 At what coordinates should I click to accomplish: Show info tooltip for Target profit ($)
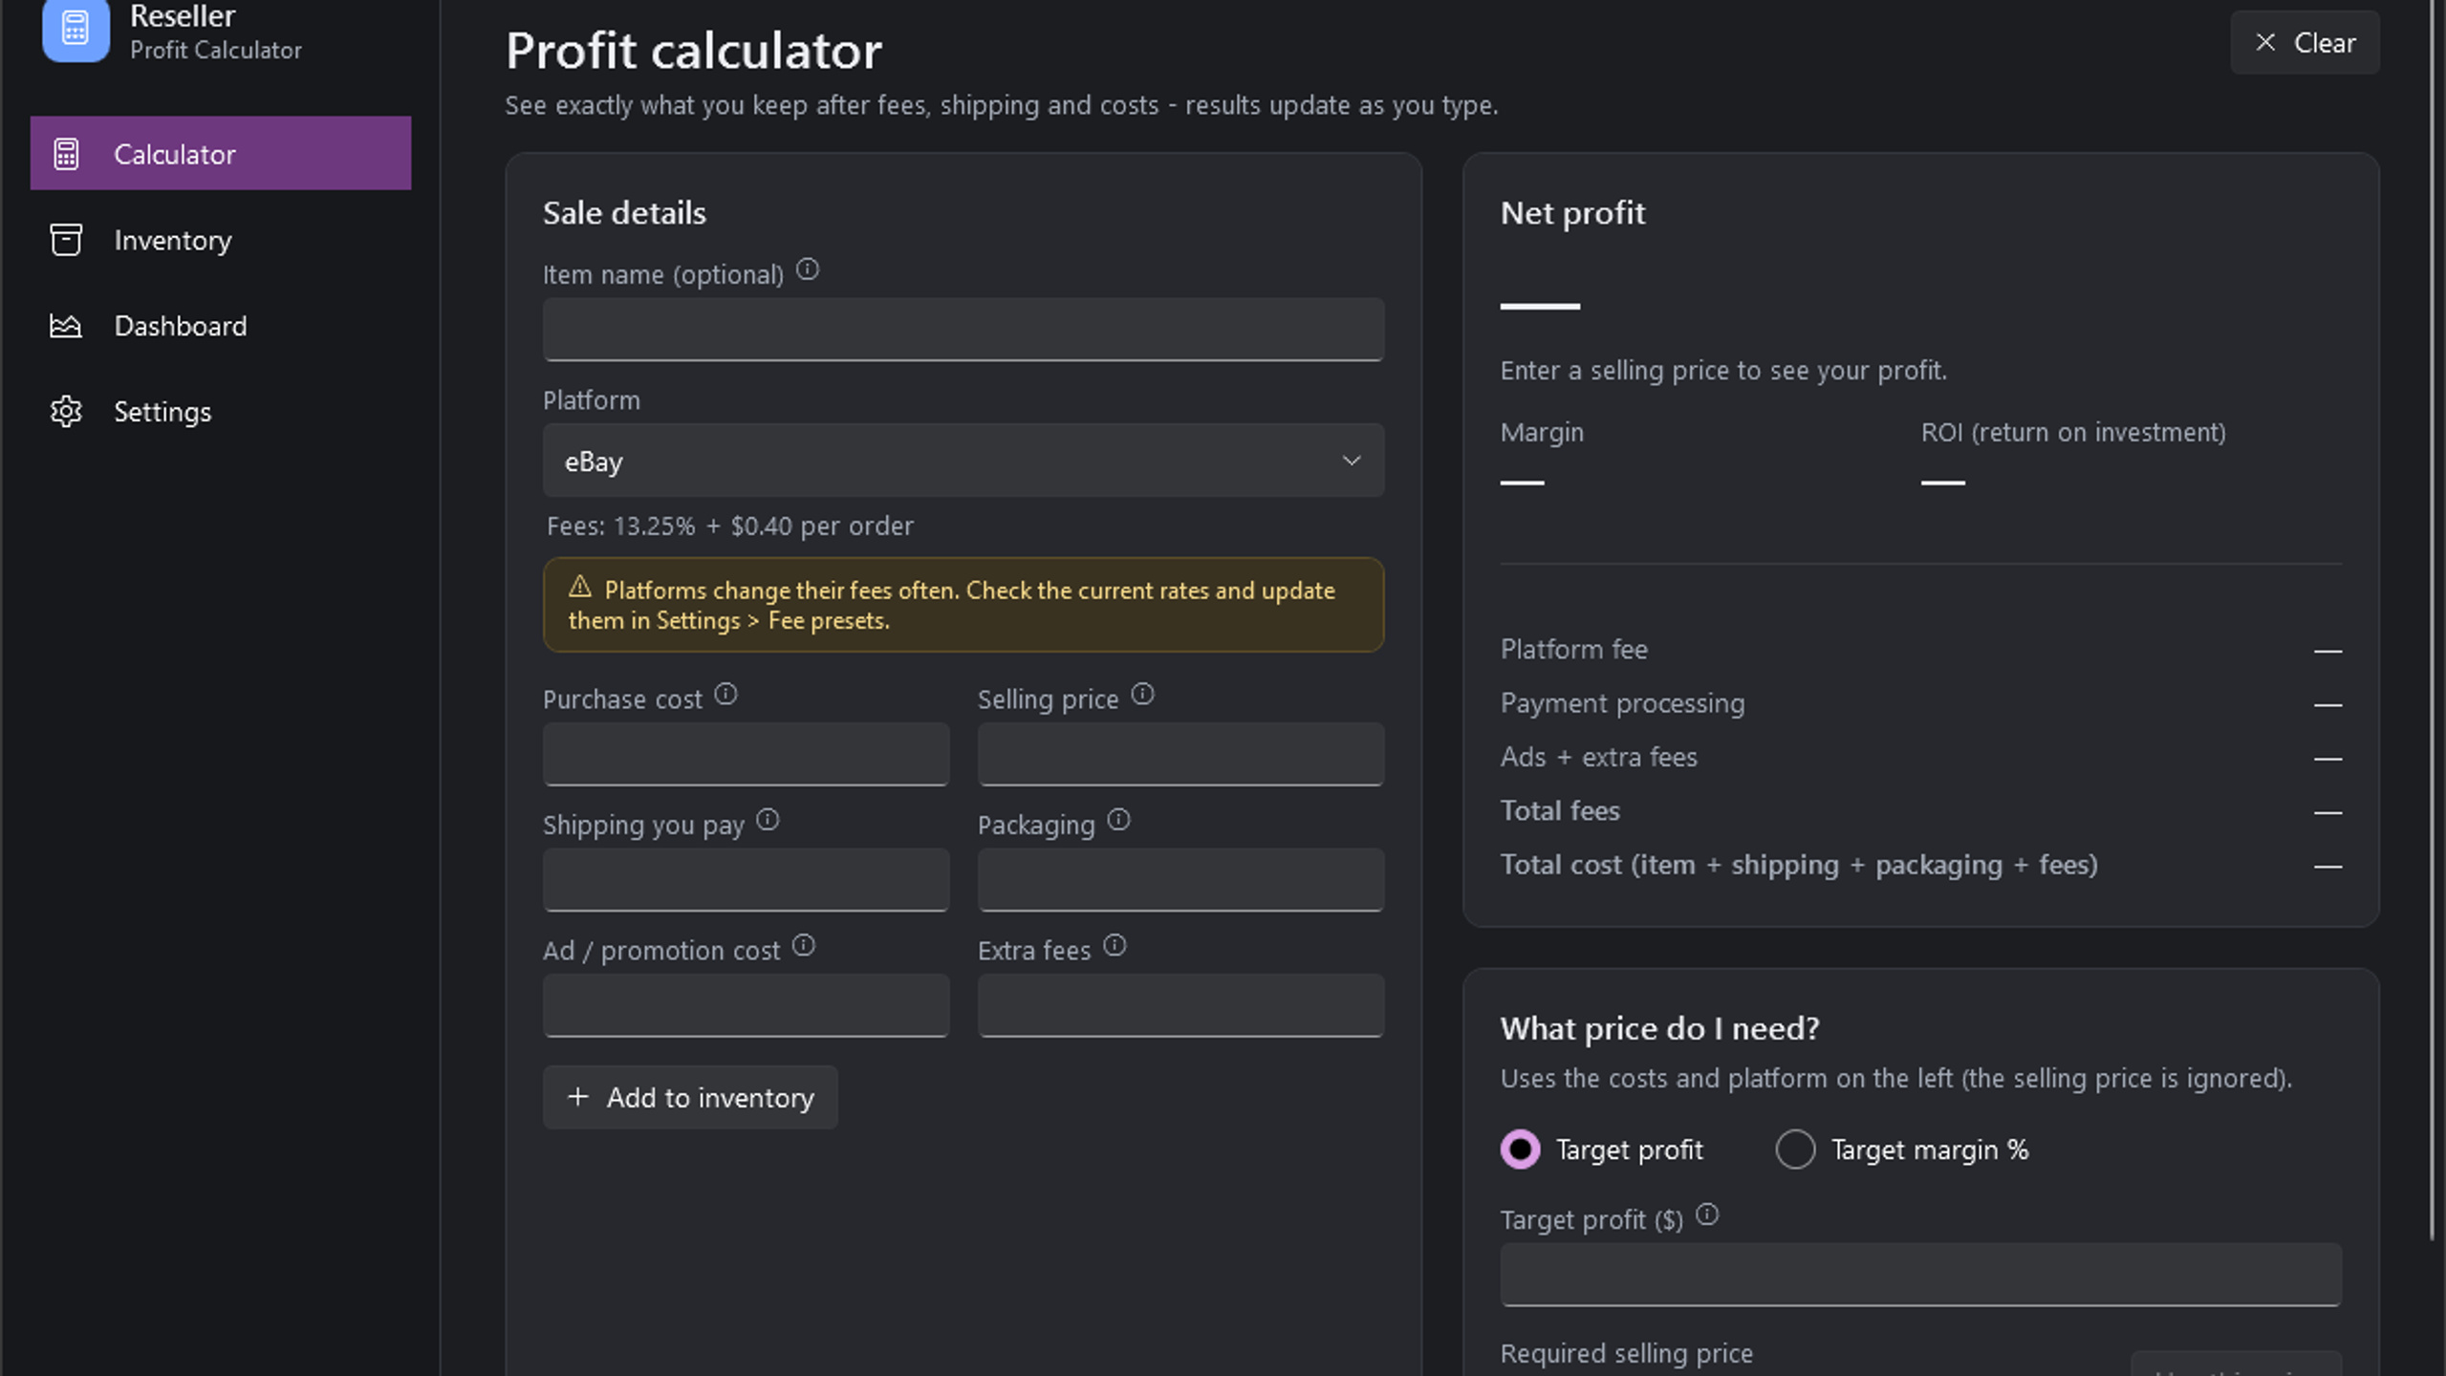[x=1707, y=1215]
